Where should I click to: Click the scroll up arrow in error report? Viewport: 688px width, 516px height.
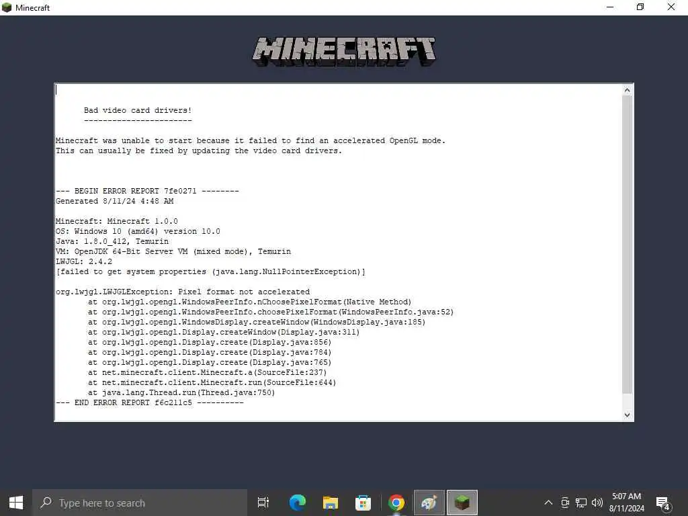coord(628,91)
